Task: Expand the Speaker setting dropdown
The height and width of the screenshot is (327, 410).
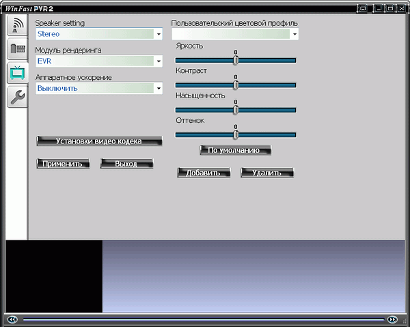Action: [158, 33]
